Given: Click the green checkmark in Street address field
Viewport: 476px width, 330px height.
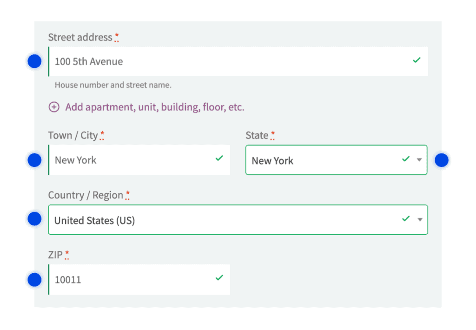Looking at the screenshot, I should coord(417,61).
